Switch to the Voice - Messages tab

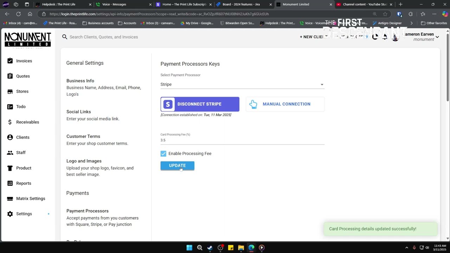coord(123,4)
